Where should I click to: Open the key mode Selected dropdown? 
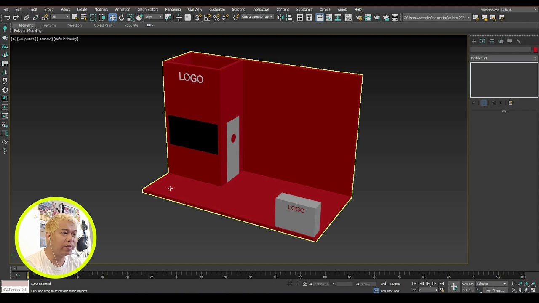click(491, 284)
